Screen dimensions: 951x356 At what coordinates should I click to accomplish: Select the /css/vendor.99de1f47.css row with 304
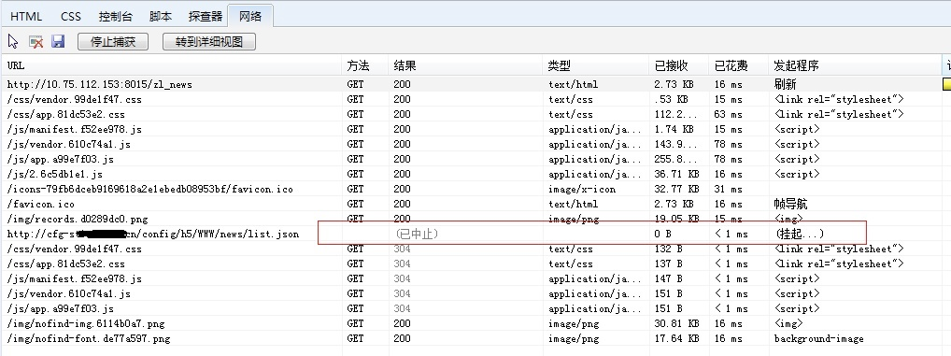(x=475, y=249)
